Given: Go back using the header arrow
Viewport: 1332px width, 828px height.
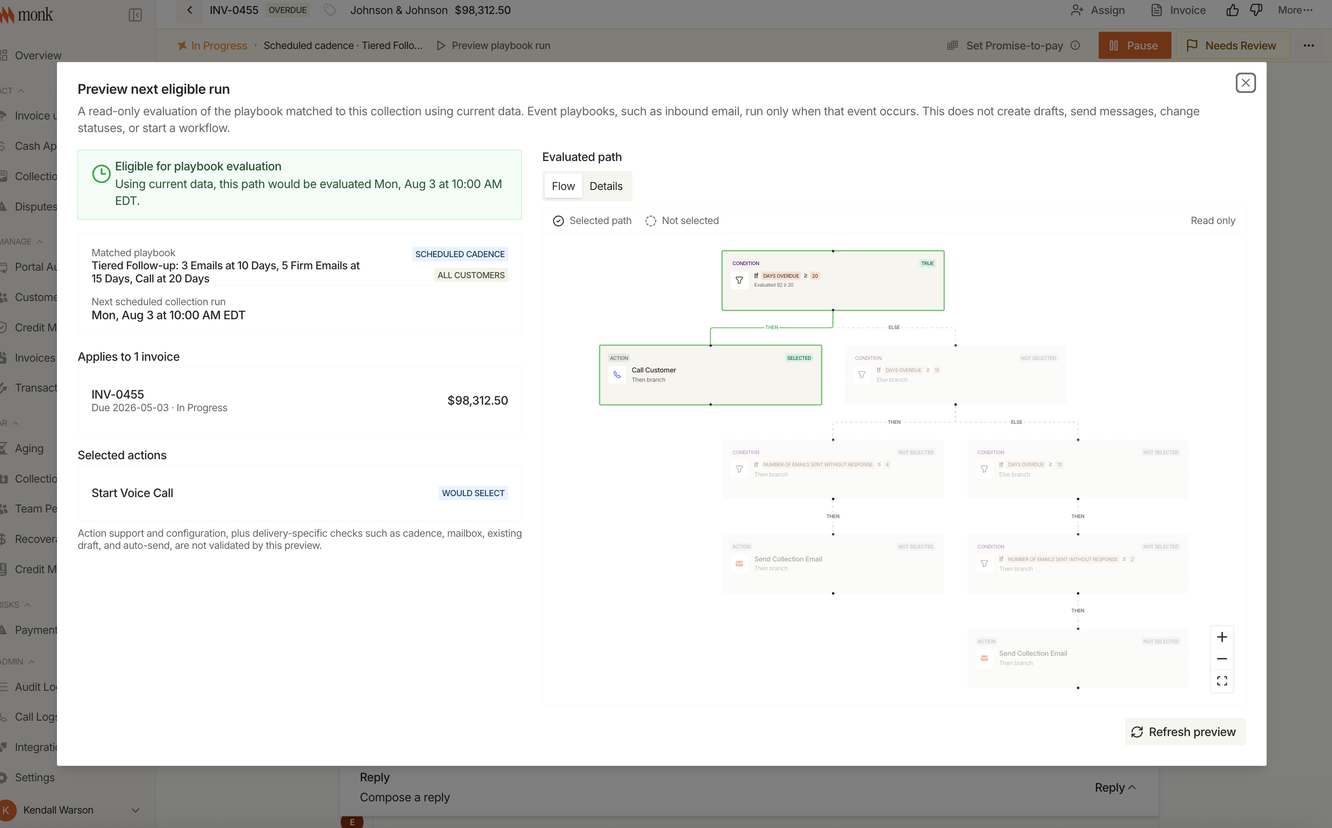Looking at the screenshot, I should pyautogui.click(x=189, y=10).
